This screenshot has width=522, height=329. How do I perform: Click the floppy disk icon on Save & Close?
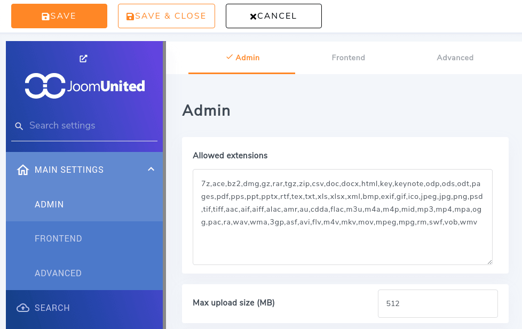(x=130, y=17)
